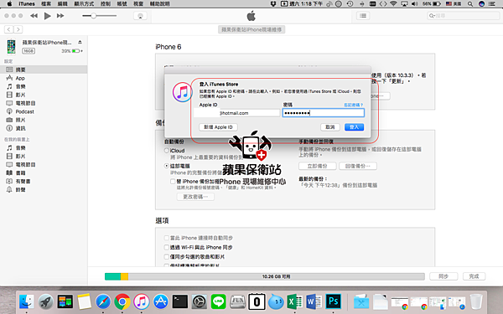Click the Fast-forward next track button
This screenshot has height=314, width=503.
pyautogui.click(x=60, y=16)
